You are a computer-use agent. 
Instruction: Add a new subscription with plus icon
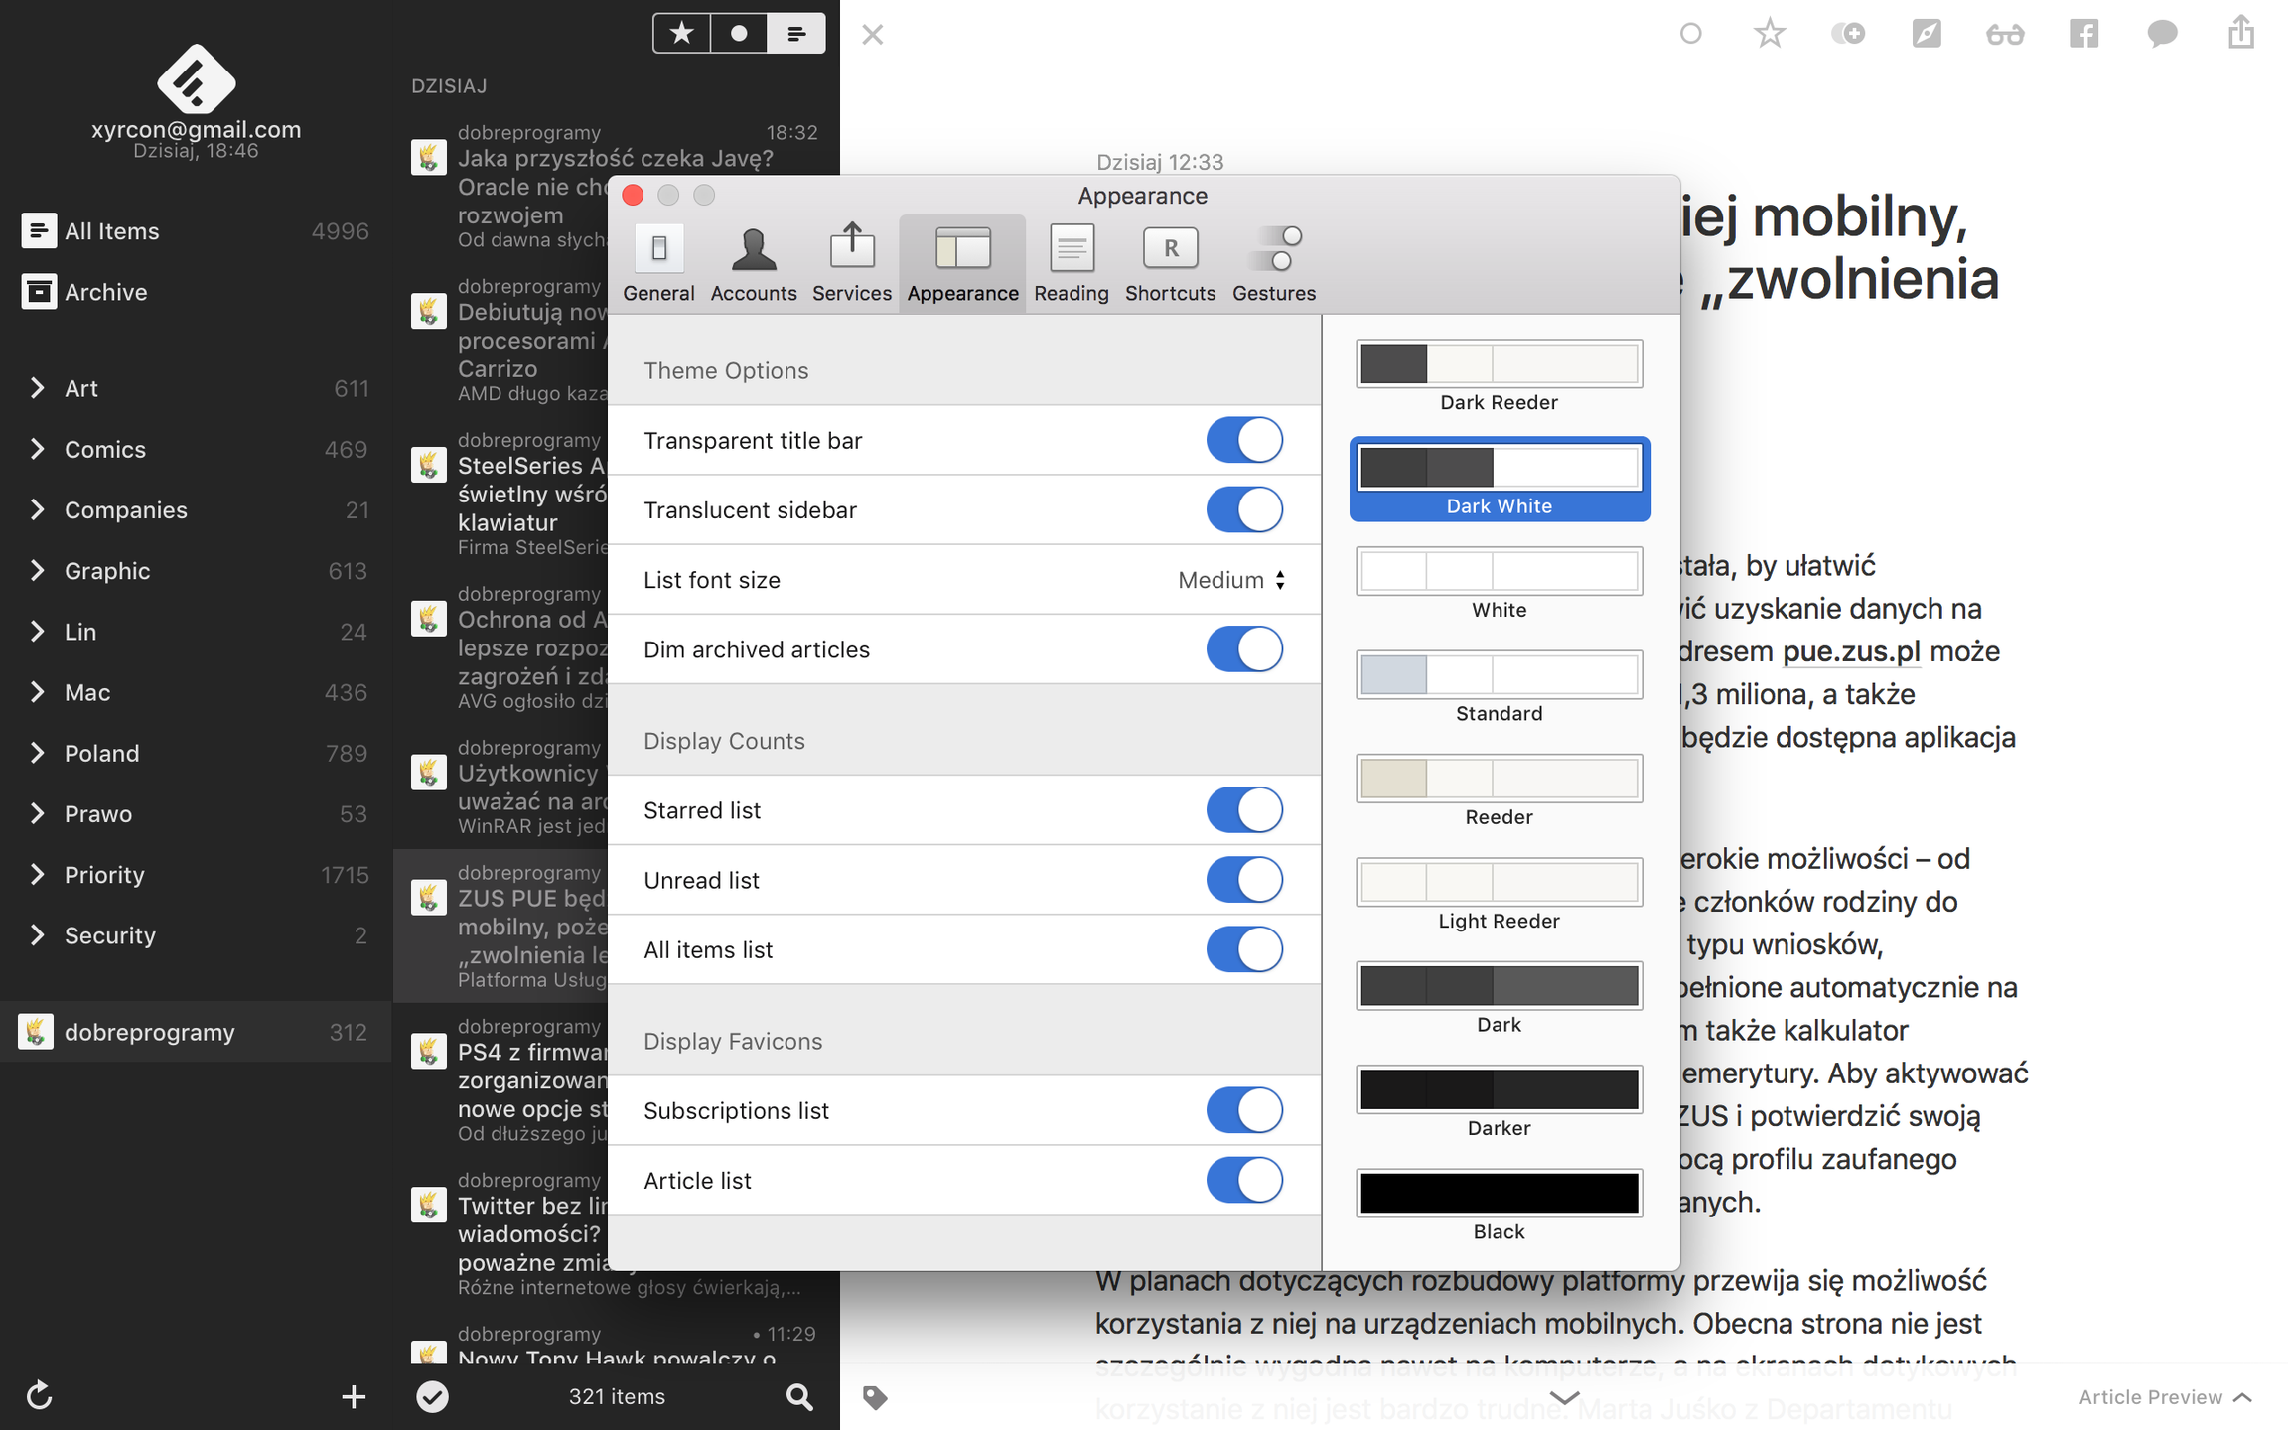[354, 1397]
